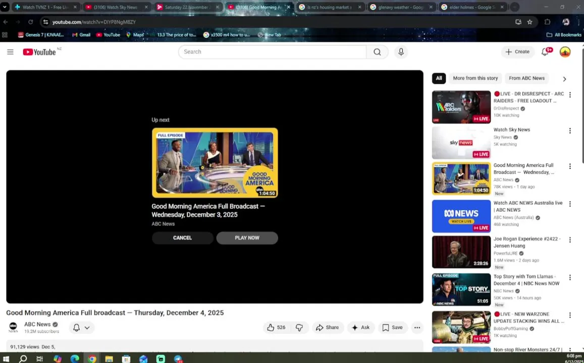Viewport: 584px width, 363px height.
Task: Open the Chrome extensions puzzle icon
Action: (547, 22)
